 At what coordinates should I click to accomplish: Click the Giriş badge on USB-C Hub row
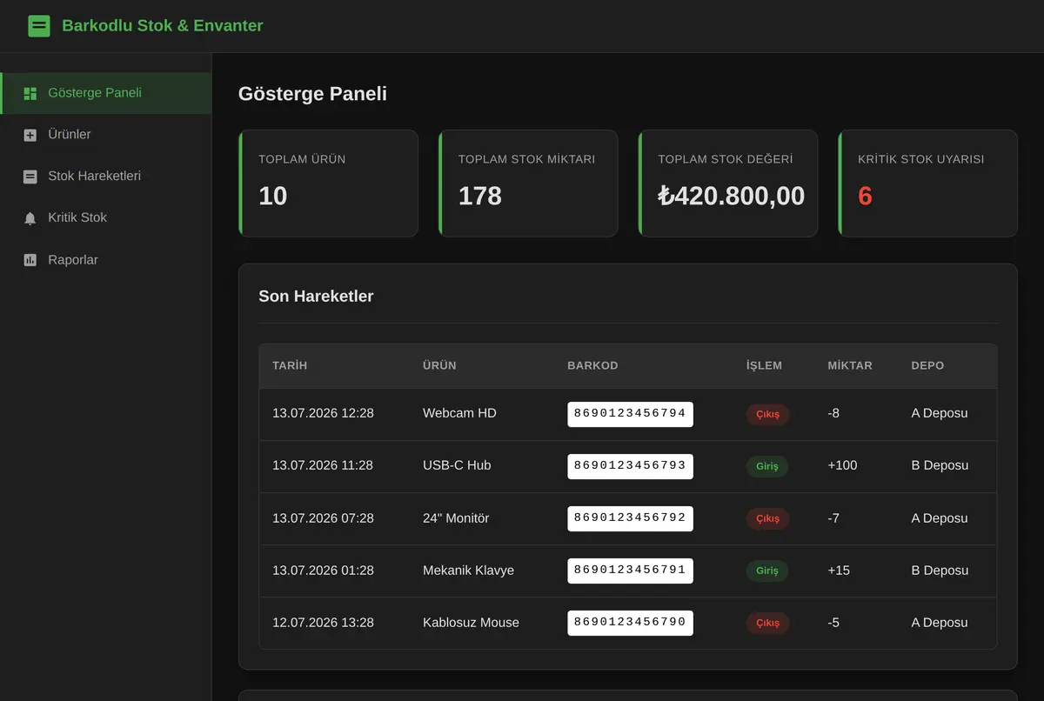pyautogui.click(x=767, y=466)
